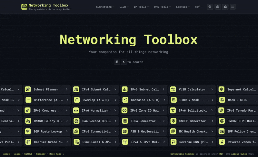Click the IPv6 Teredo Parser icon
The image size is (258, 157).
[221, 110]
